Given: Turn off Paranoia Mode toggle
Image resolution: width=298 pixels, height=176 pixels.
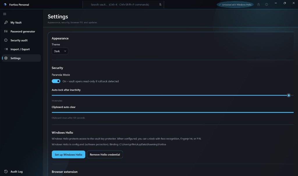Looking at the screenshot, I should point(56,81).
